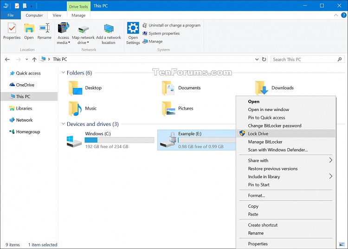
Task: Collapse the Folders (6) group
Action: pyautogui.click(x=63, y=73)
